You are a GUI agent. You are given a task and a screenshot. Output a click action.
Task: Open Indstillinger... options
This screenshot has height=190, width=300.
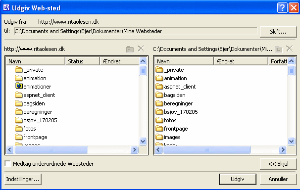(23, 179)
